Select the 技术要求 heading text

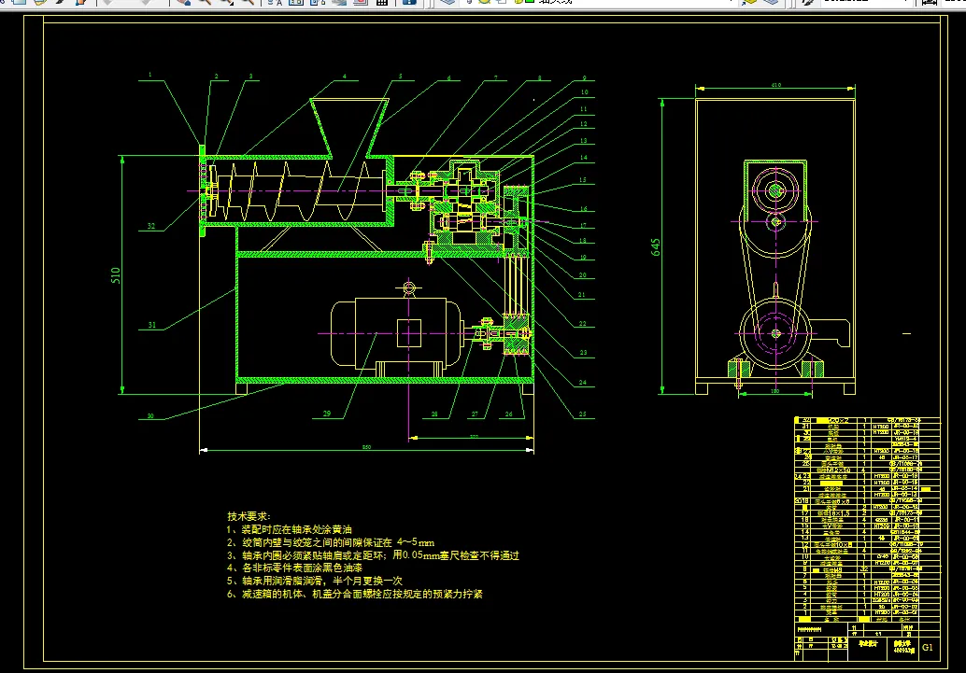[249, 516]
